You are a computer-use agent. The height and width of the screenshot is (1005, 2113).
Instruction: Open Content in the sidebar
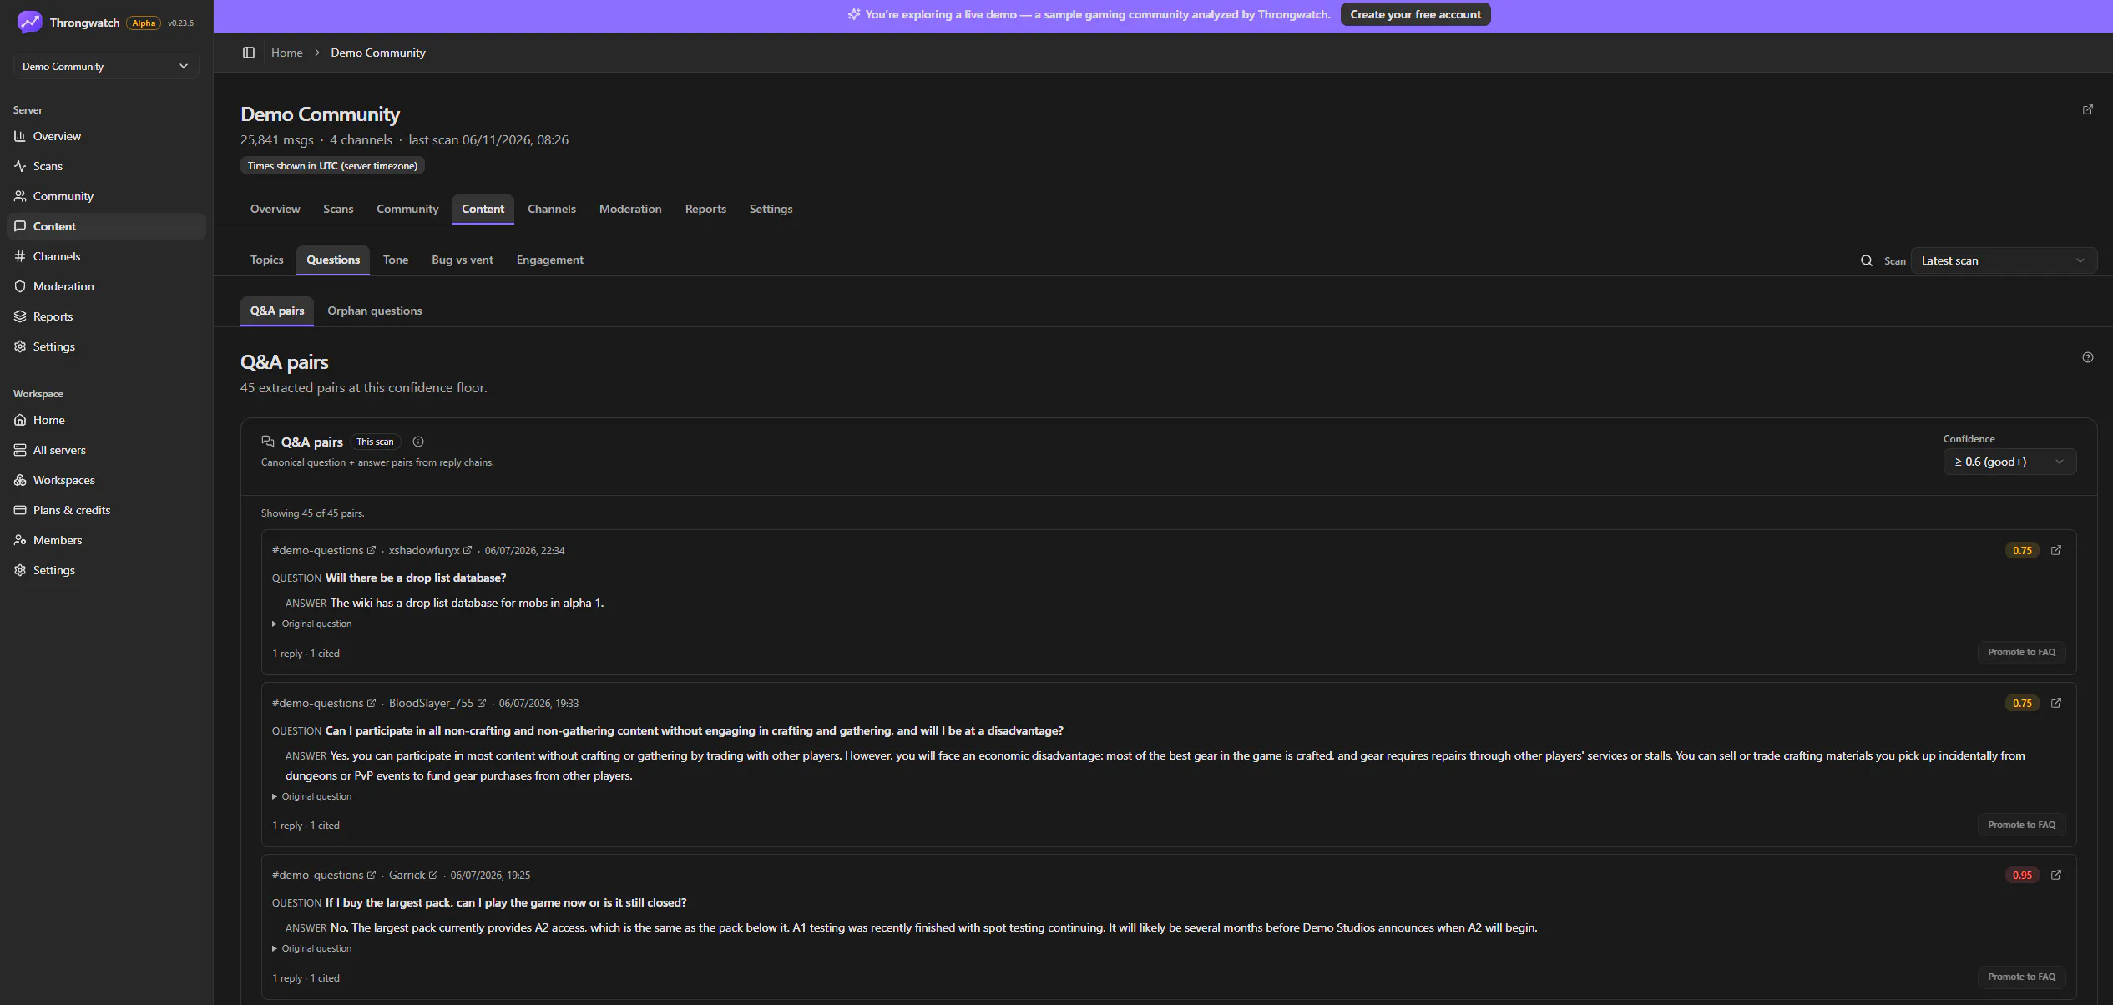[106, 226]
